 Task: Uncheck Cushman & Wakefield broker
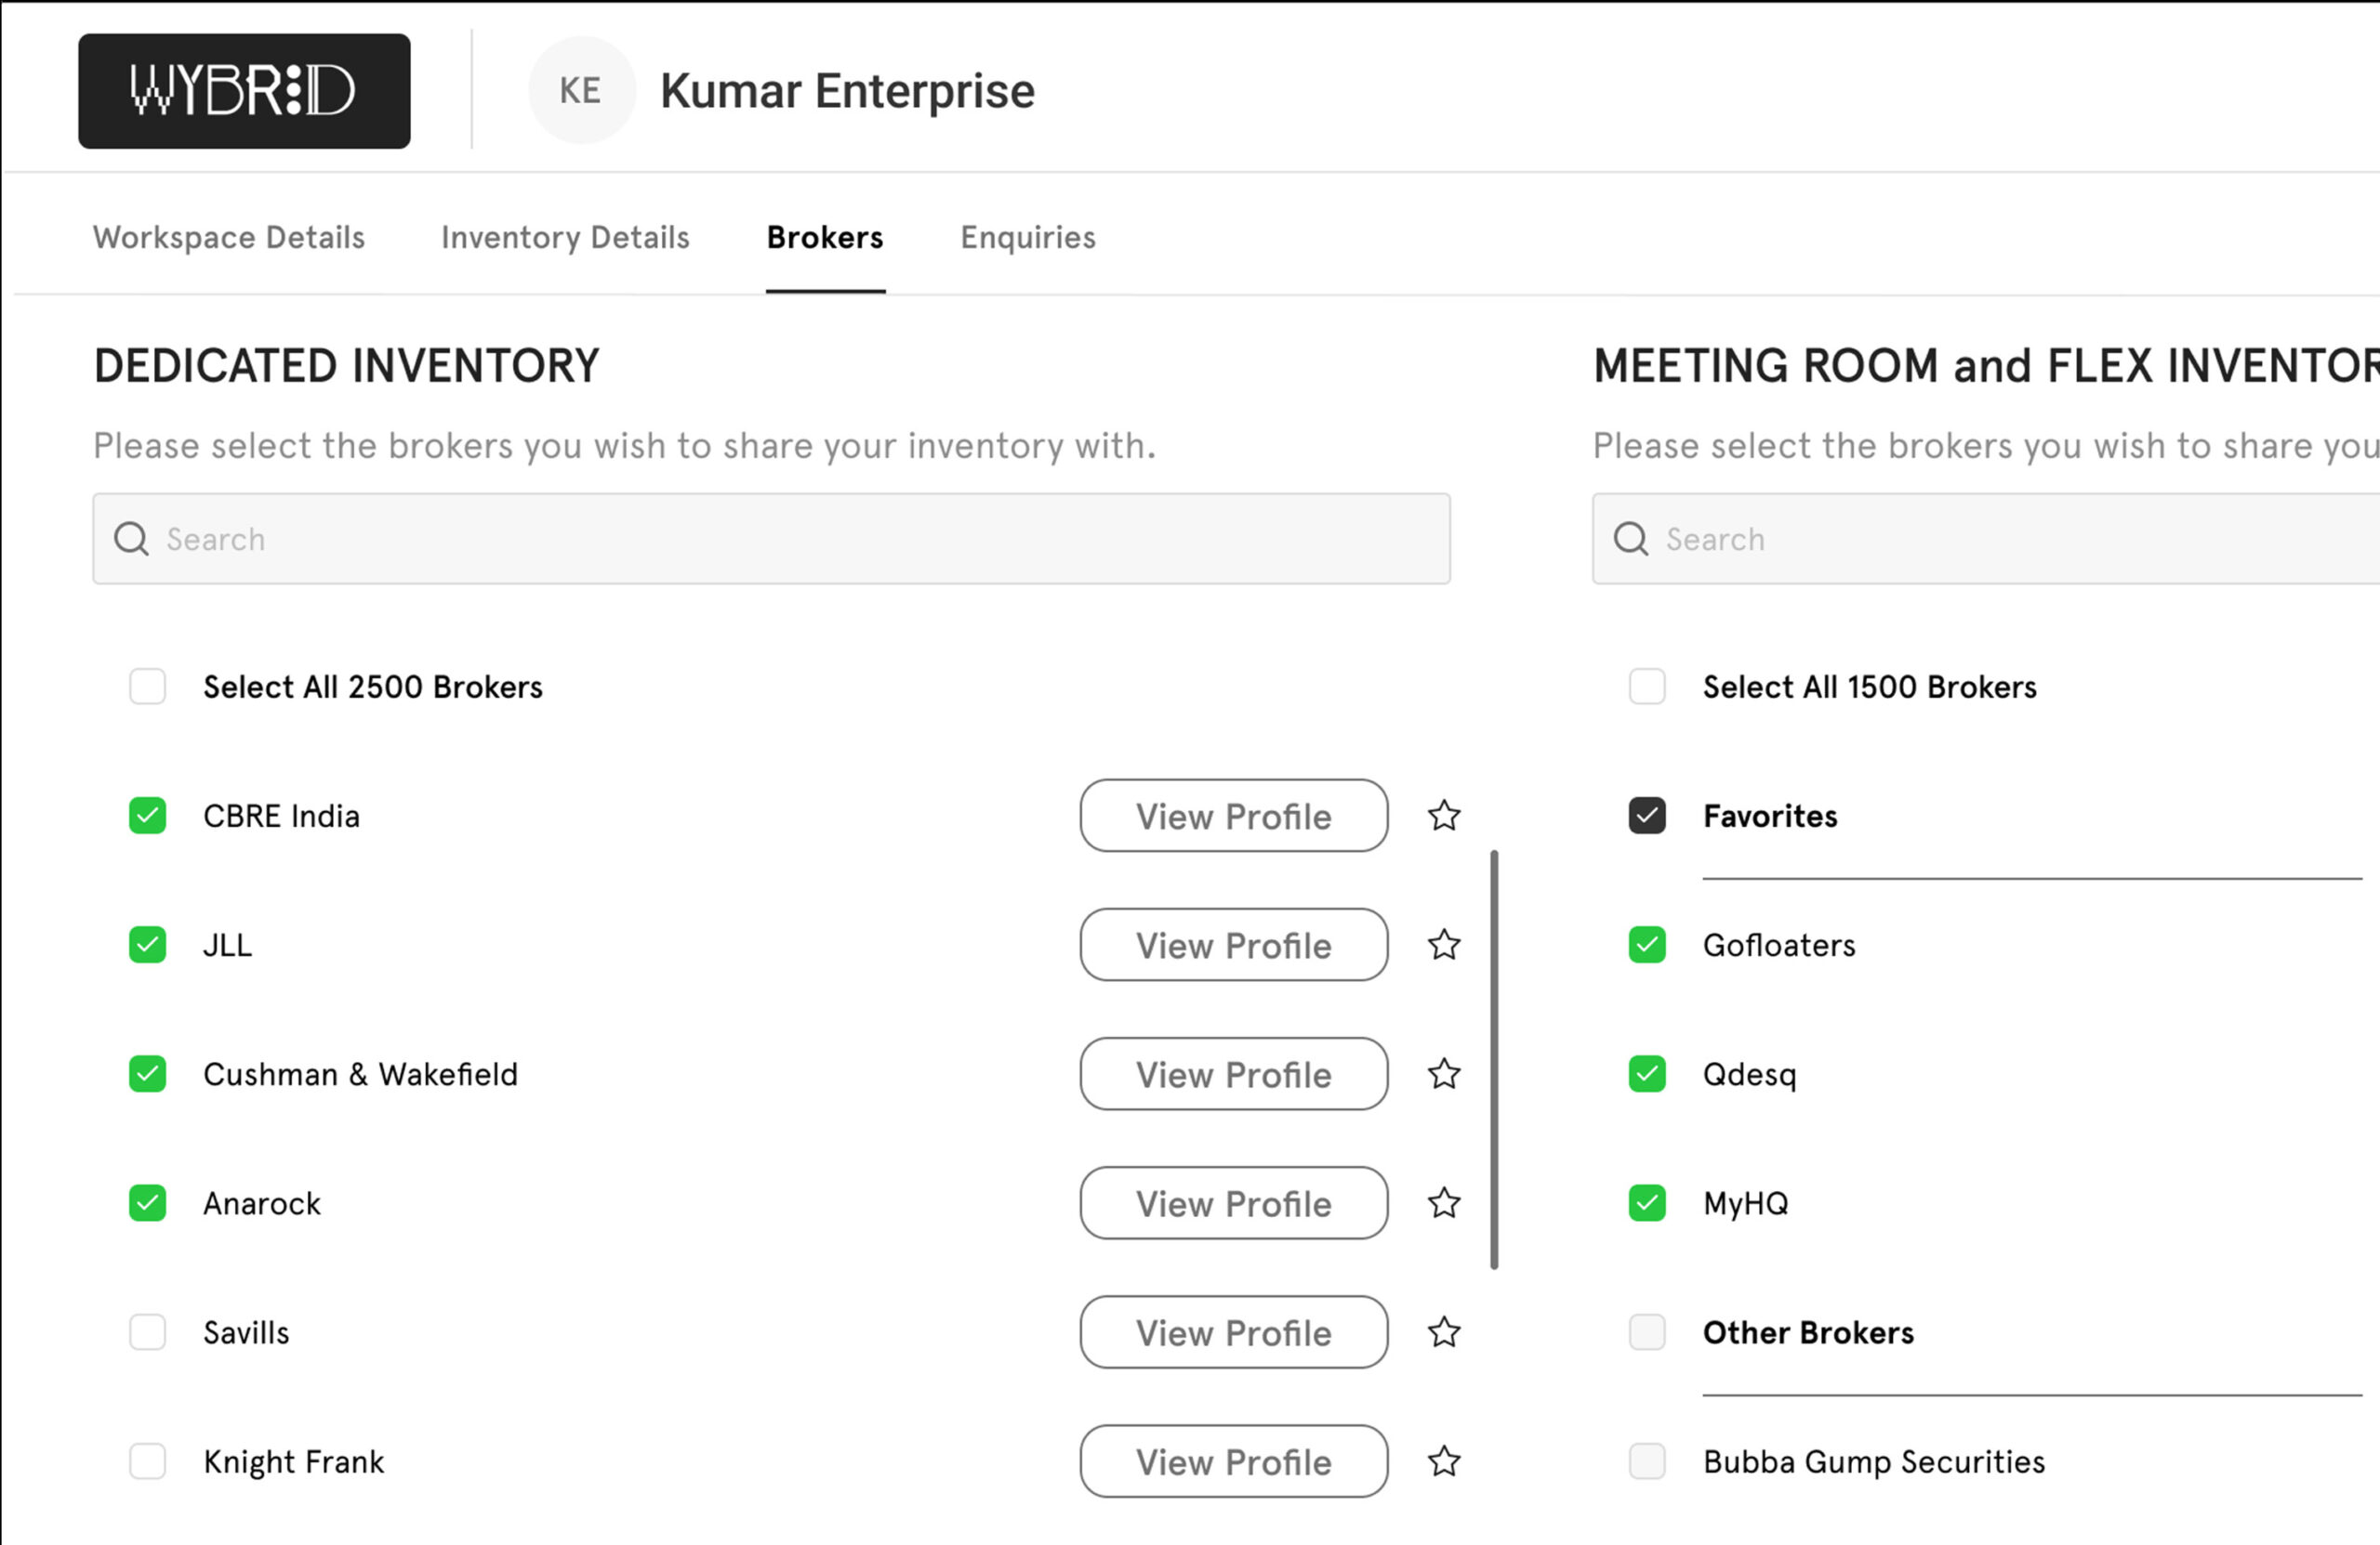pyautogui.click(x=148, y=1073)
